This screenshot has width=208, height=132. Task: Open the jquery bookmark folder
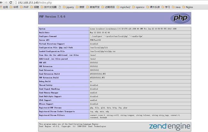point(68,7)
